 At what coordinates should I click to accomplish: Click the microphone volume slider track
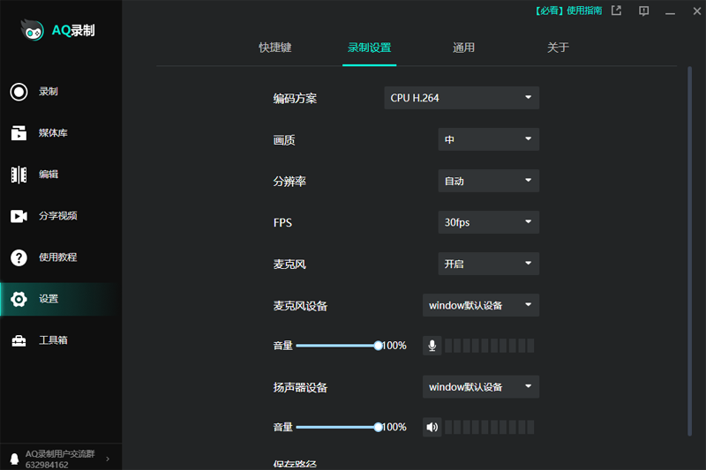(x=337, y=346)
